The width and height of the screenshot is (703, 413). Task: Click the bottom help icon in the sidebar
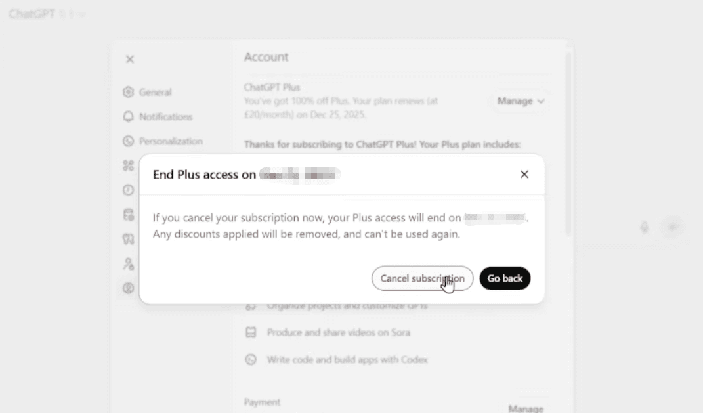[x=128, y=288]
